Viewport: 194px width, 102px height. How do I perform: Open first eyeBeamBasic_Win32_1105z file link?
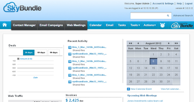[90, 54]
